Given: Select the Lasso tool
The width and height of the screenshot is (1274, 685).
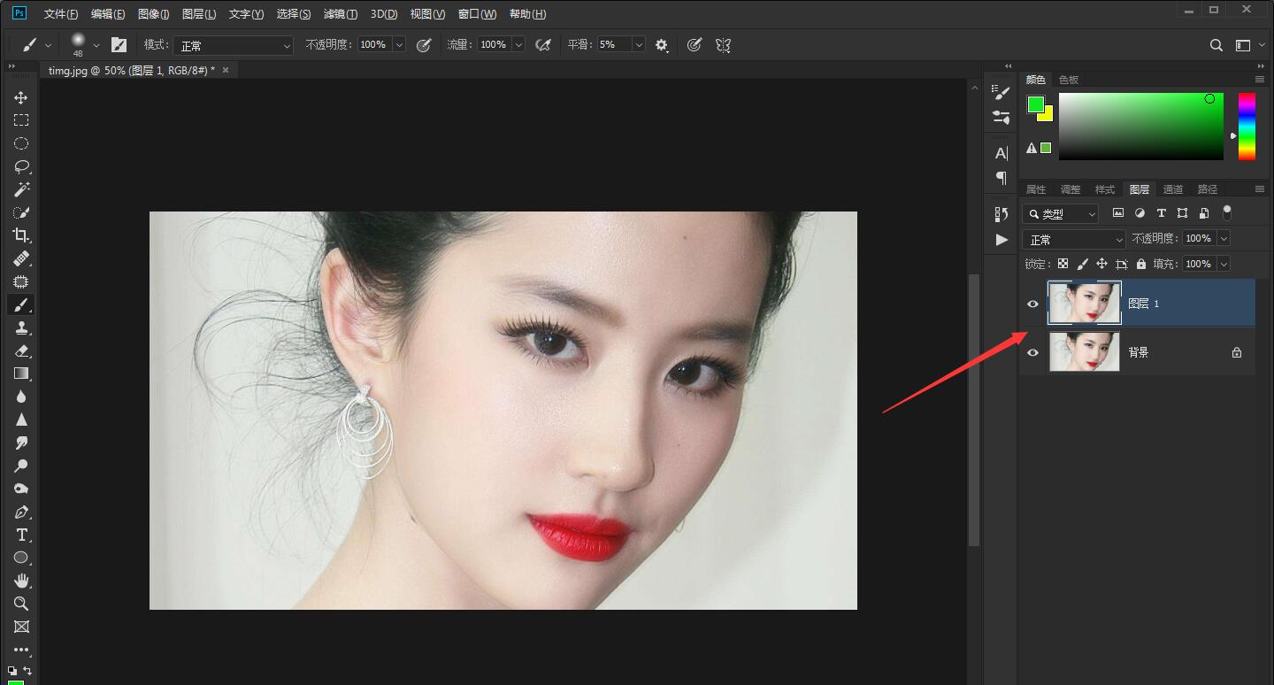Looking at the screenshot, I should click(22, 165).
